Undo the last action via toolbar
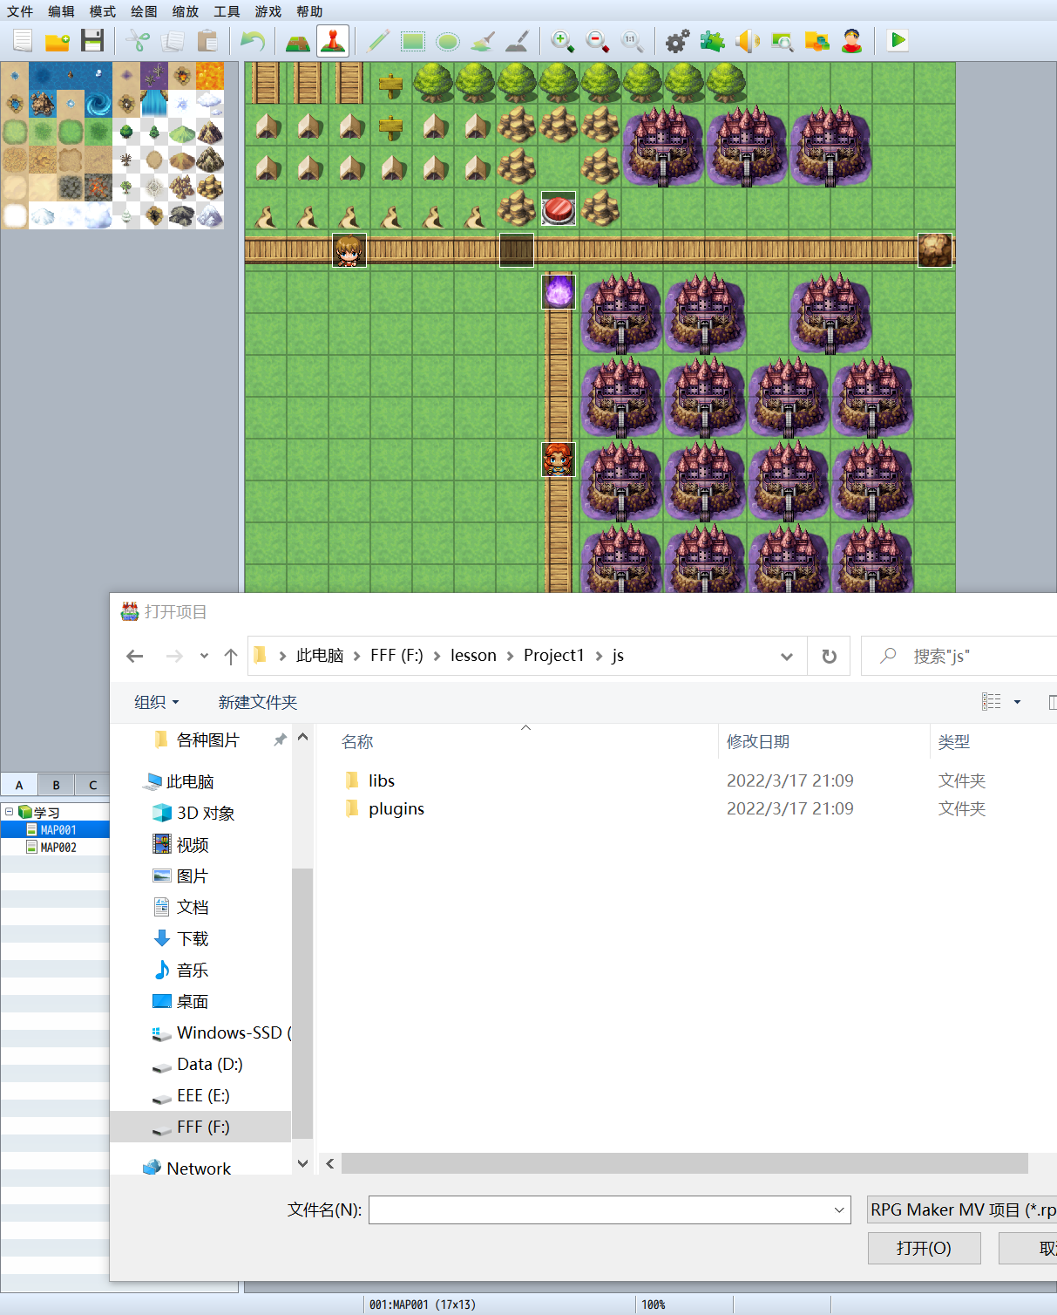Screen dimensions: 1057x1315 pos(253,40)
